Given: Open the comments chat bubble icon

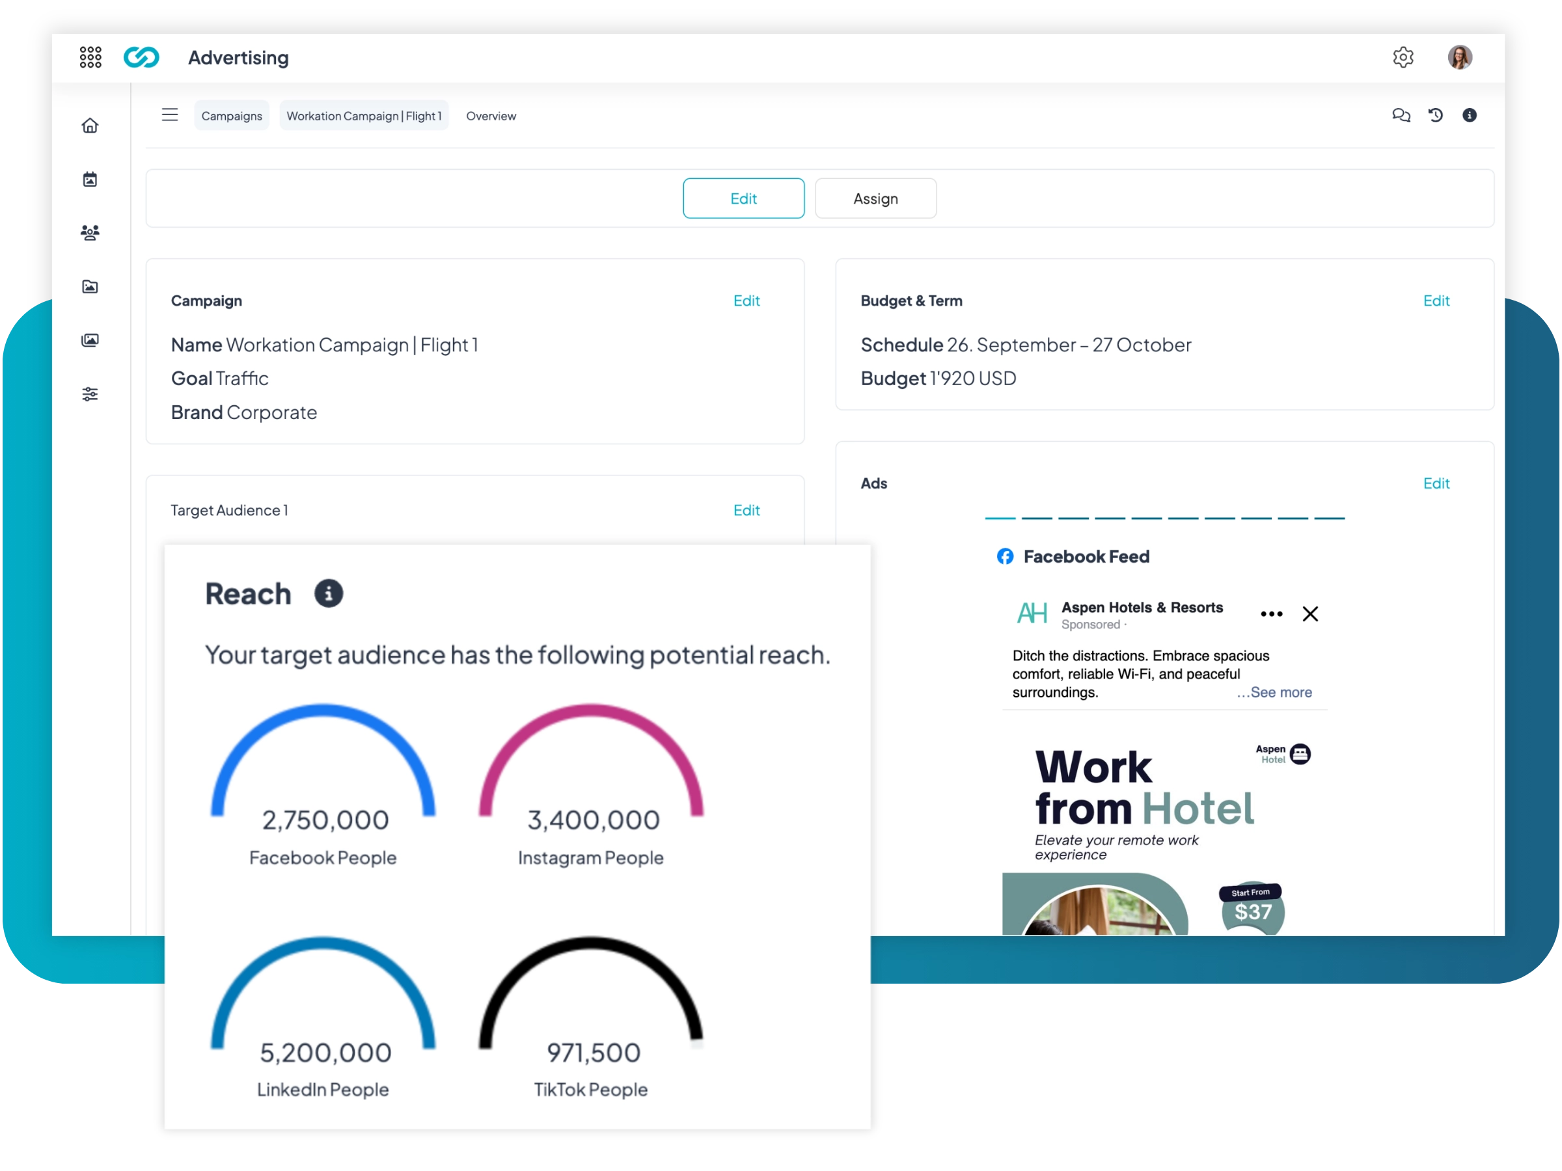Looking at the screenshot, I should [x=1401, y=115].
